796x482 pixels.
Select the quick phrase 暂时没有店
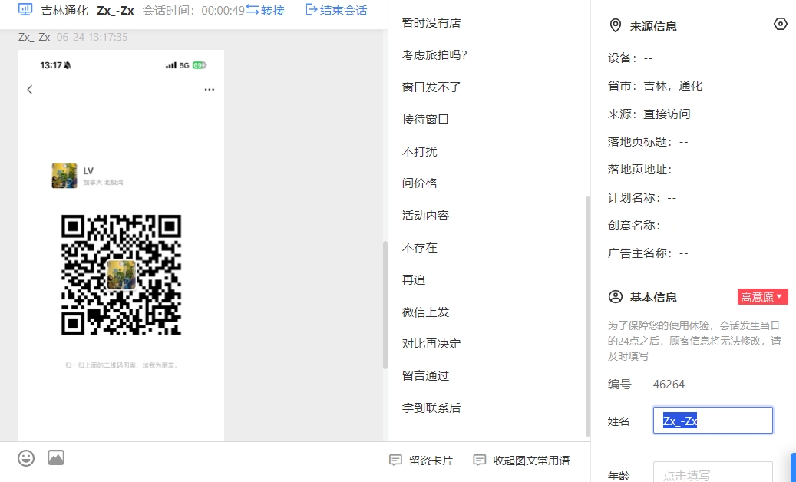[431, 23]
